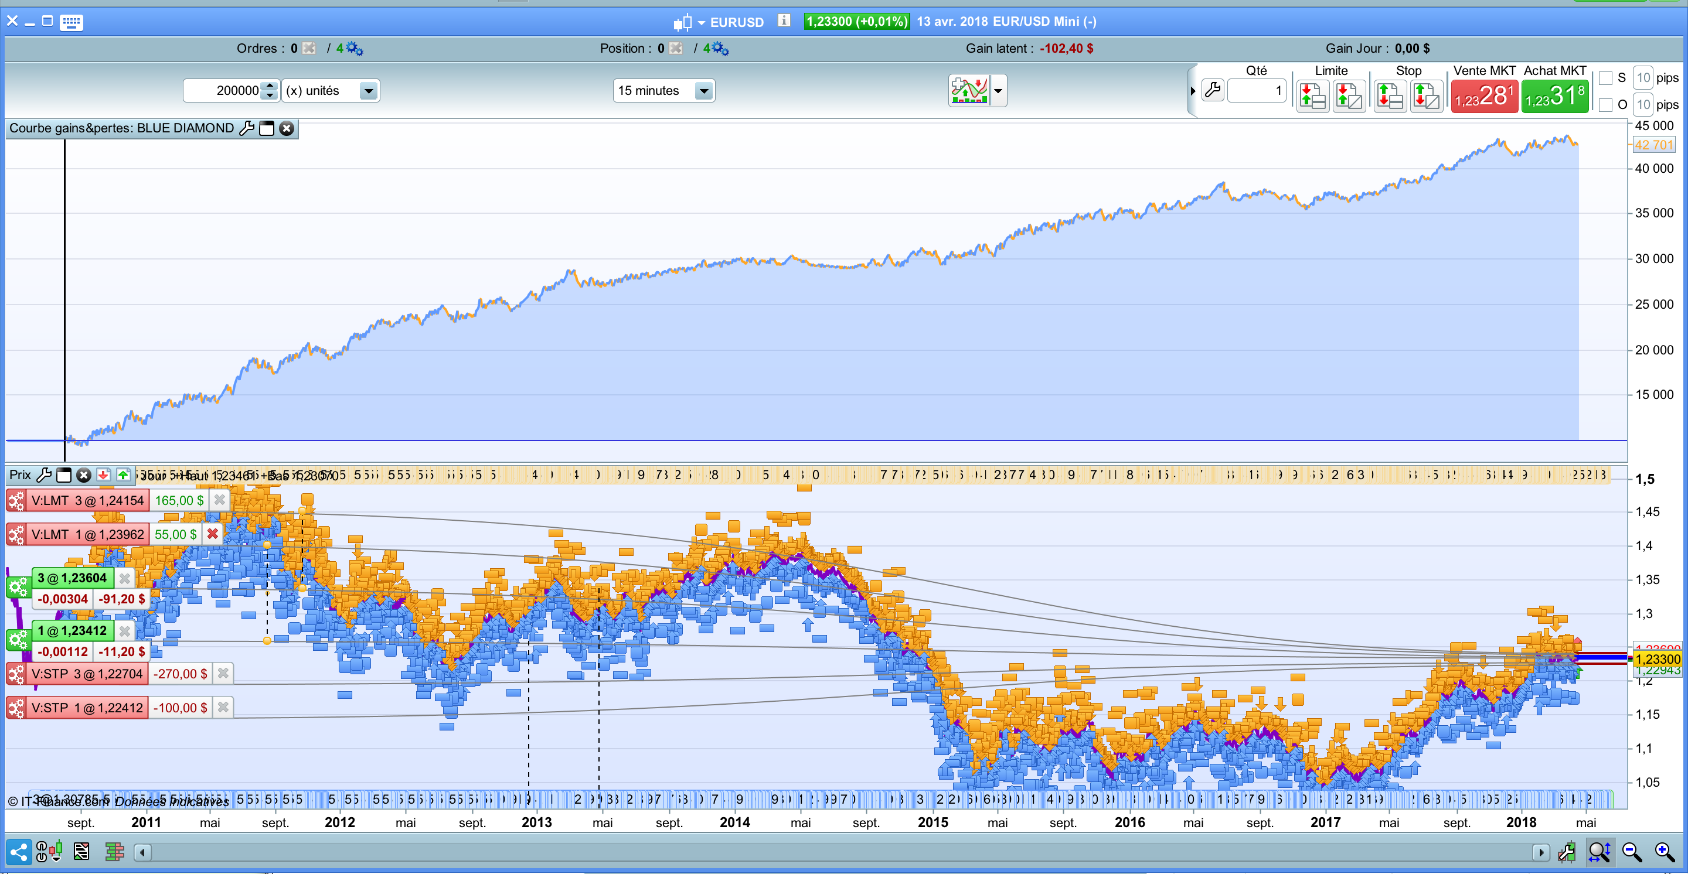
Task: Open the (x) unités dropdown
Action: tap(368, 90)
